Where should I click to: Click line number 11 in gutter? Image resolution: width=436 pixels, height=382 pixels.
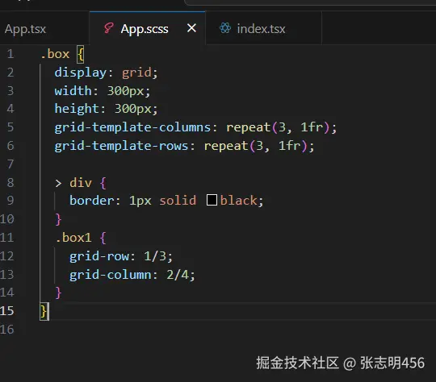tap(7, 238)
